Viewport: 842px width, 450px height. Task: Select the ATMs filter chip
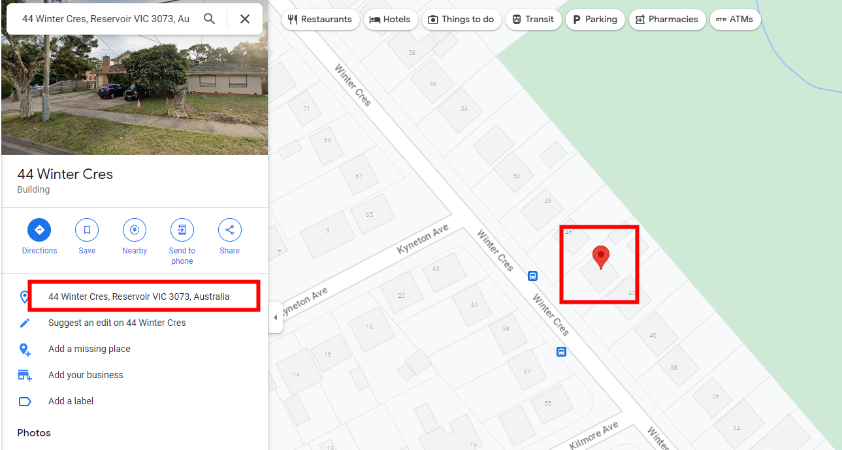[x=735, y=20]
